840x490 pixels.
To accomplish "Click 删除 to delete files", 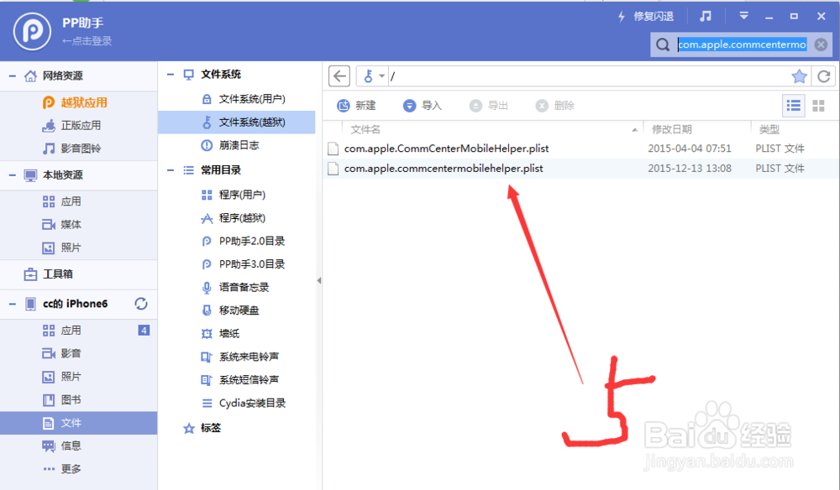I will click(555, 106).
